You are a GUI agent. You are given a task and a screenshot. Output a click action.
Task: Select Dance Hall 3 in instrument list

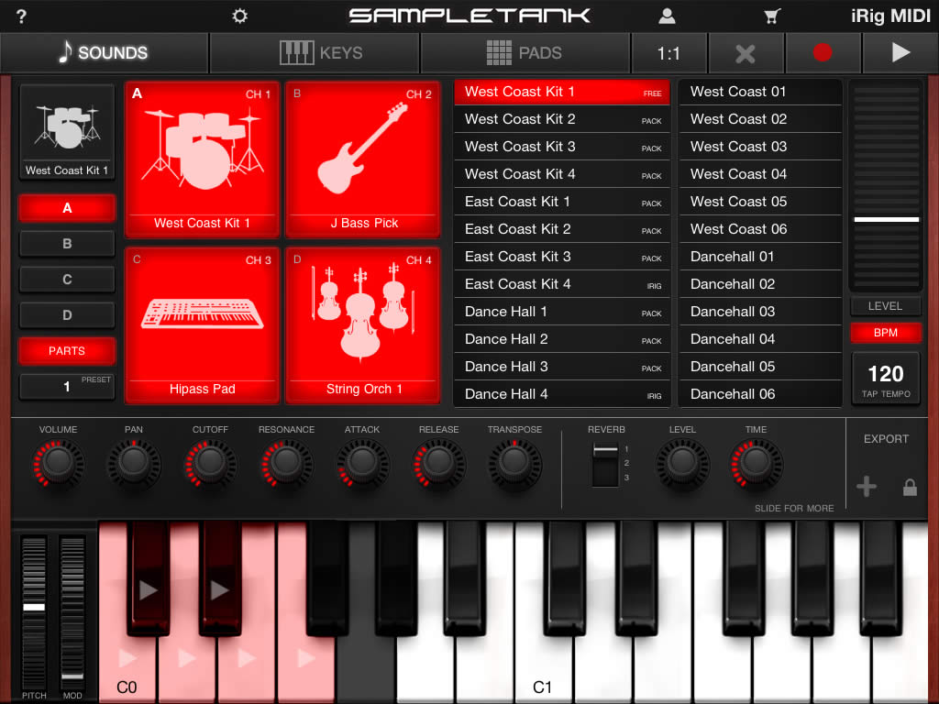pos(562,367)
